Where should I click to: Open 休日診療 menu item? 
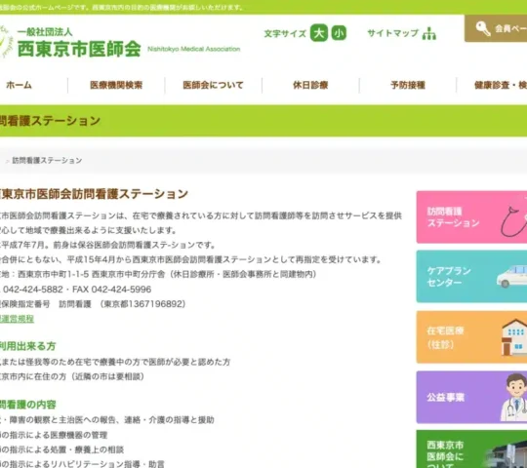(x=310, y=85)
